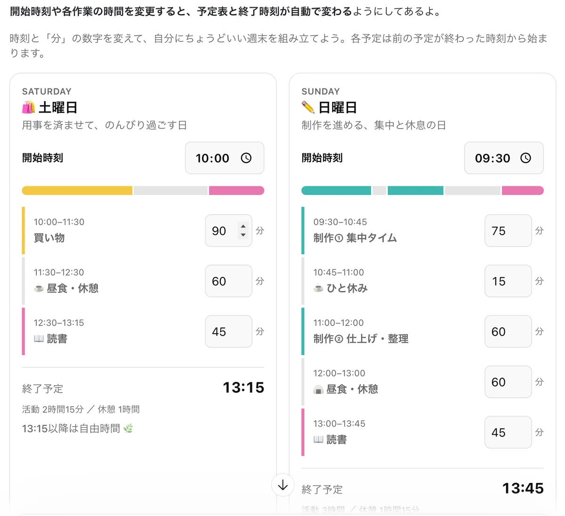The image size is (565, 516).
Task: Select the 買い物 schedule label
Action: click(49, 238)
